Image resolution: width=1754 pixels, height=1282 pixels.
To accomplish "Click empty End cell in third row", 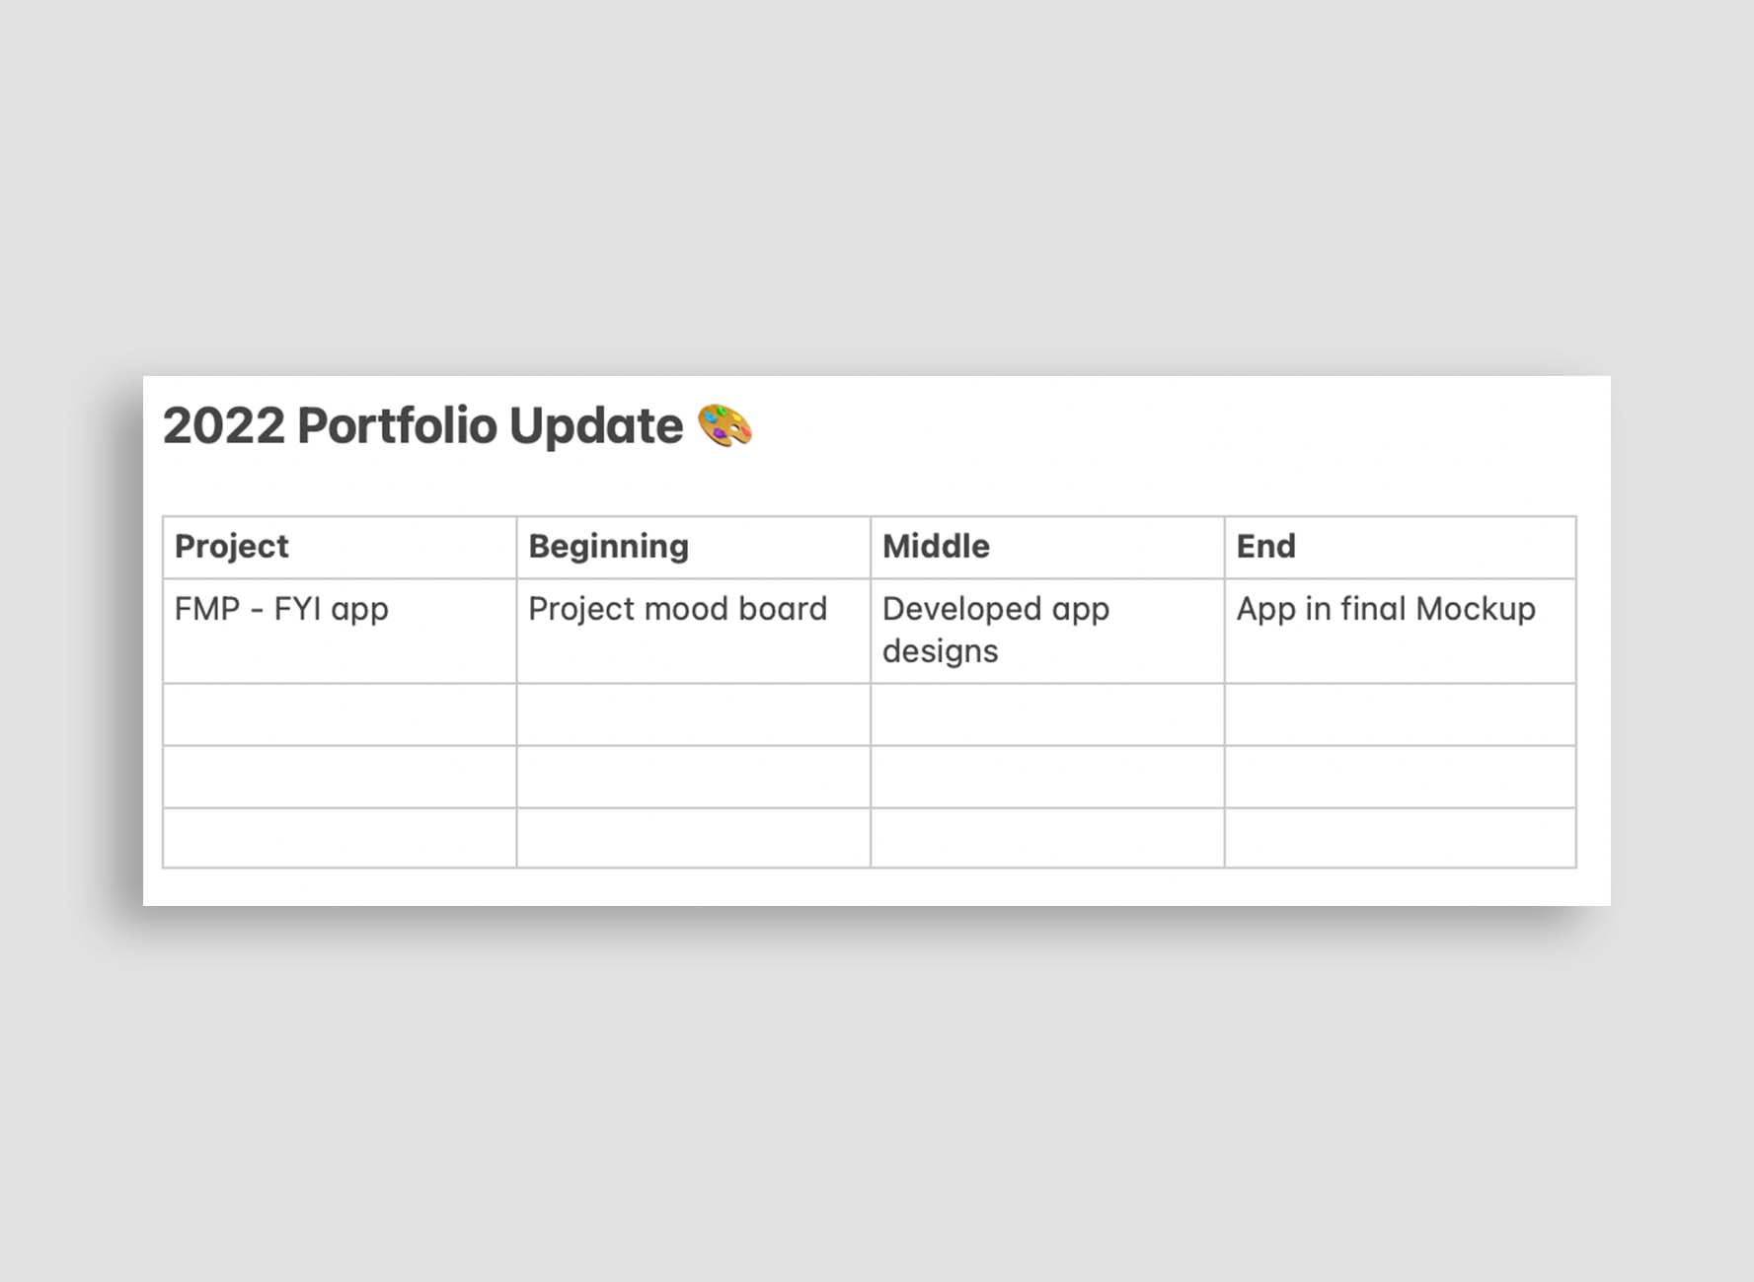I will click(1401, 715).
